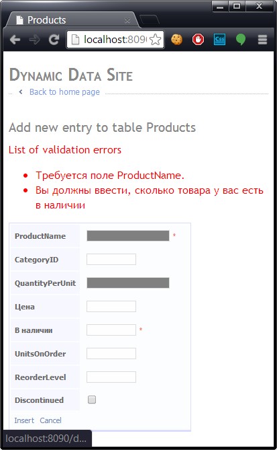Open the CSS extension icon
The width and height of the screenshot is (277, 450).
[x=219, y=40]
